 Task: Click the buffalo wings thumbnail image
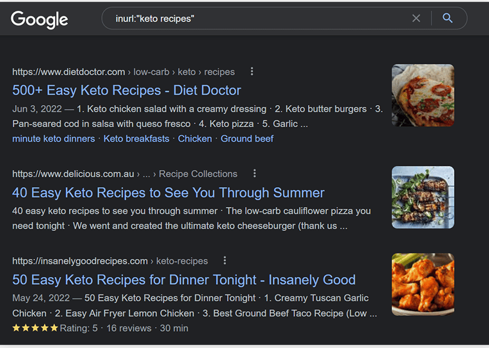[423, 285]
